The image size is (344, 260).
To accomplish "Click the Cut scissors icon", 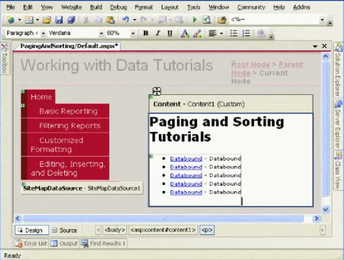I will pyautogui.click(x=86, y=20).
